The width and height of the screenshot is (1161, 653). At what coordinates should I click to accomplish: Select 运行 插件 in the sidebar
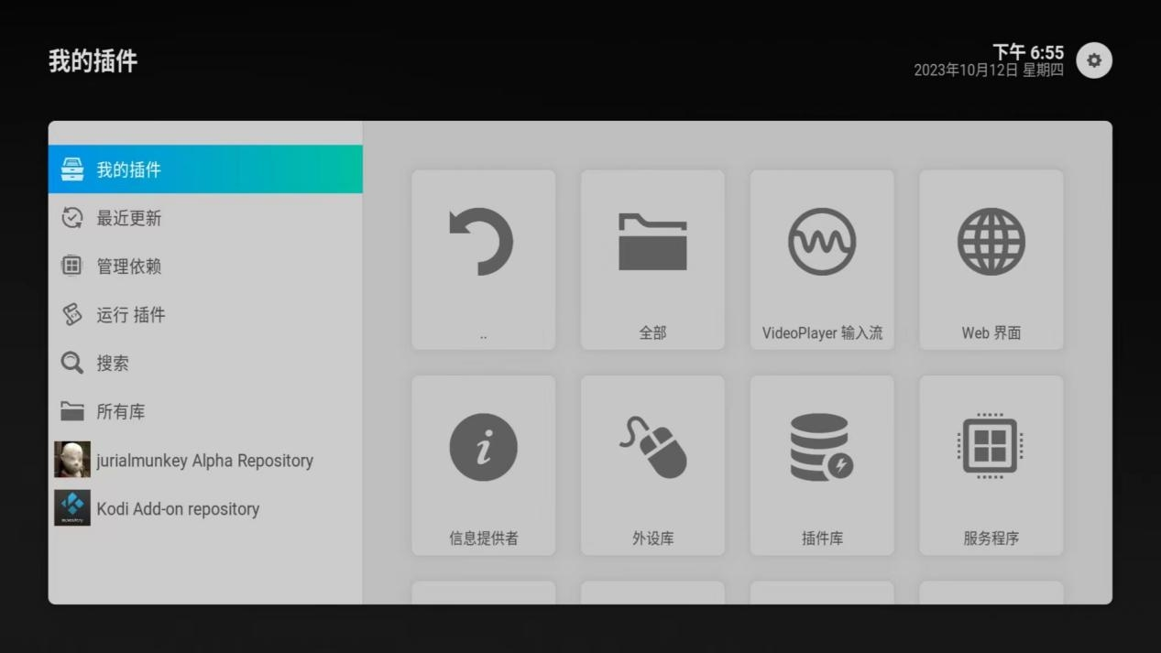click(130, 315)
